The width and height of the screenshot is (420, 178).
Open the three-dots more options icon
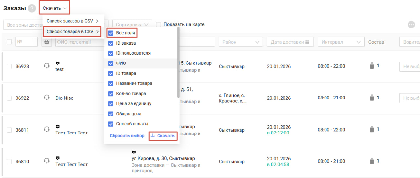pos(411,25)
